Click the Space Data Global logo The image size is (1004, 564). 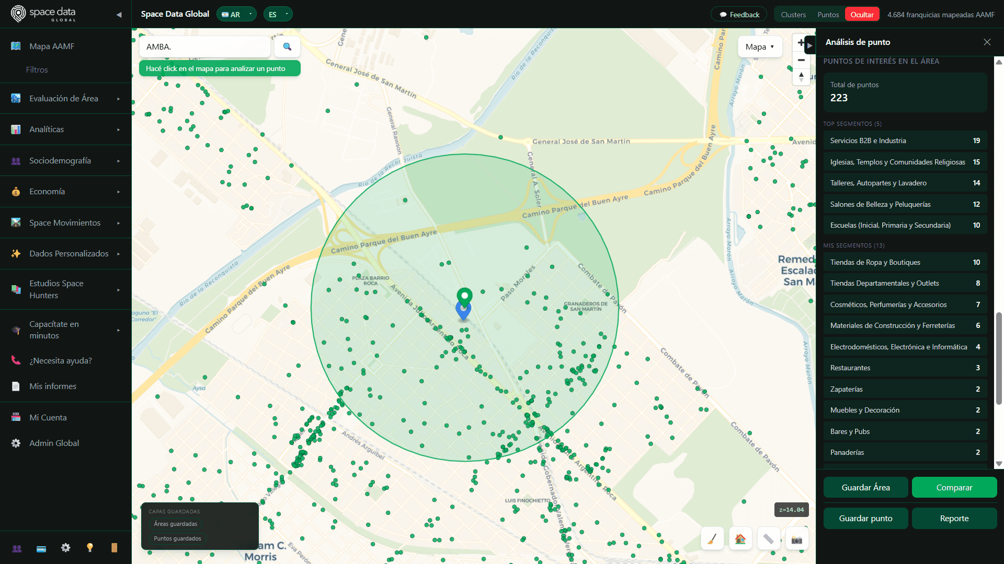43,14
